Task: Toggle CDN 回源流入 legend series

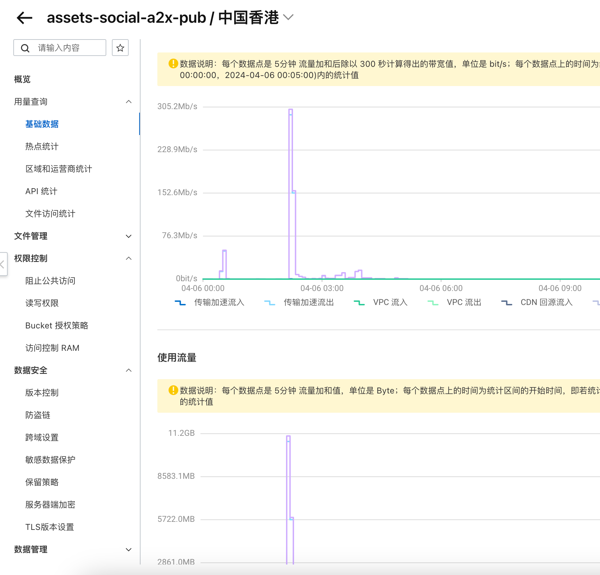Action: (x=537, y=303)
